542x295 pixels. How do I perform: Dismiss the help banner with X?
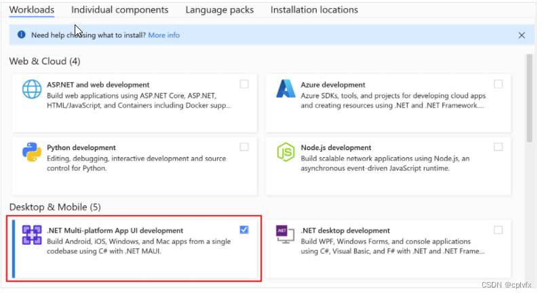pyautogui.click(x=522, y=35)
